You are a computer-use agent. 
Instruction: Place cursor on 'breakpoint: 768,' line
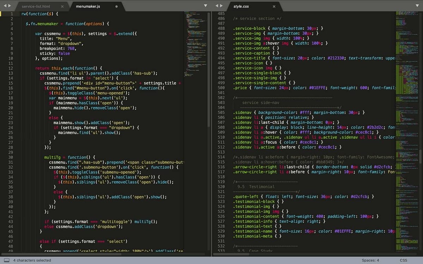click(58, 48)
